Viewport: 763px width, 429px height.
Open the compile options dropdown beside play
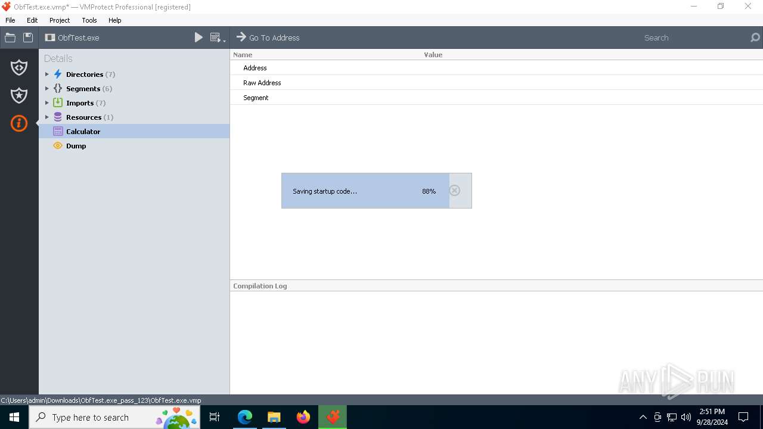tap(218, 38)
